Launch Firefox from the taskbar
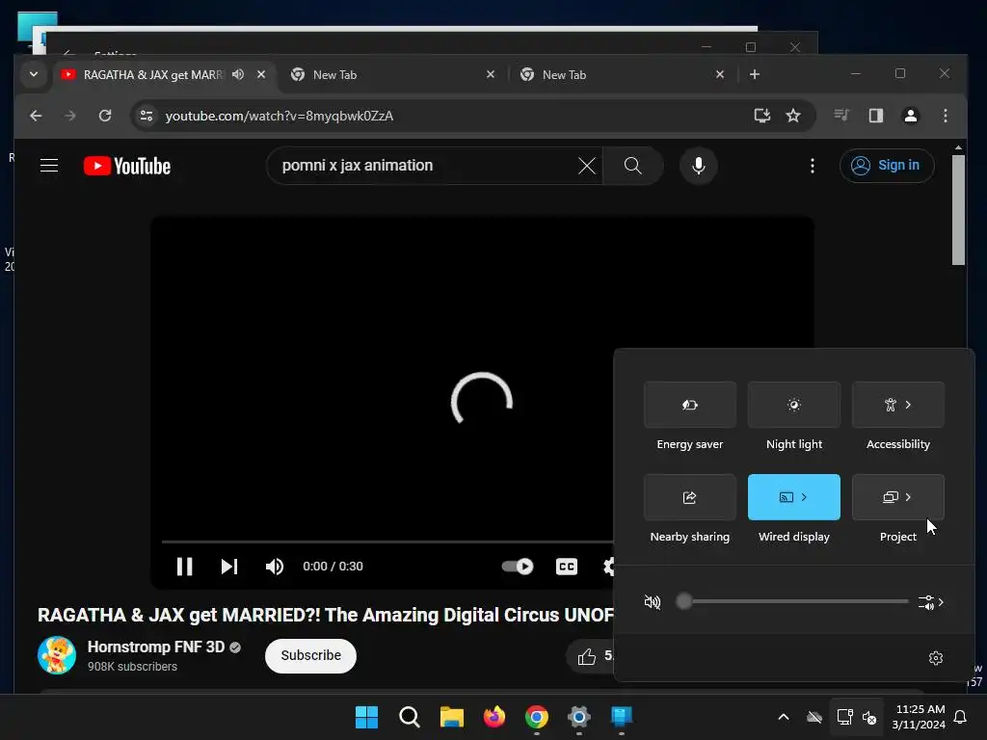 click(494, 717)
